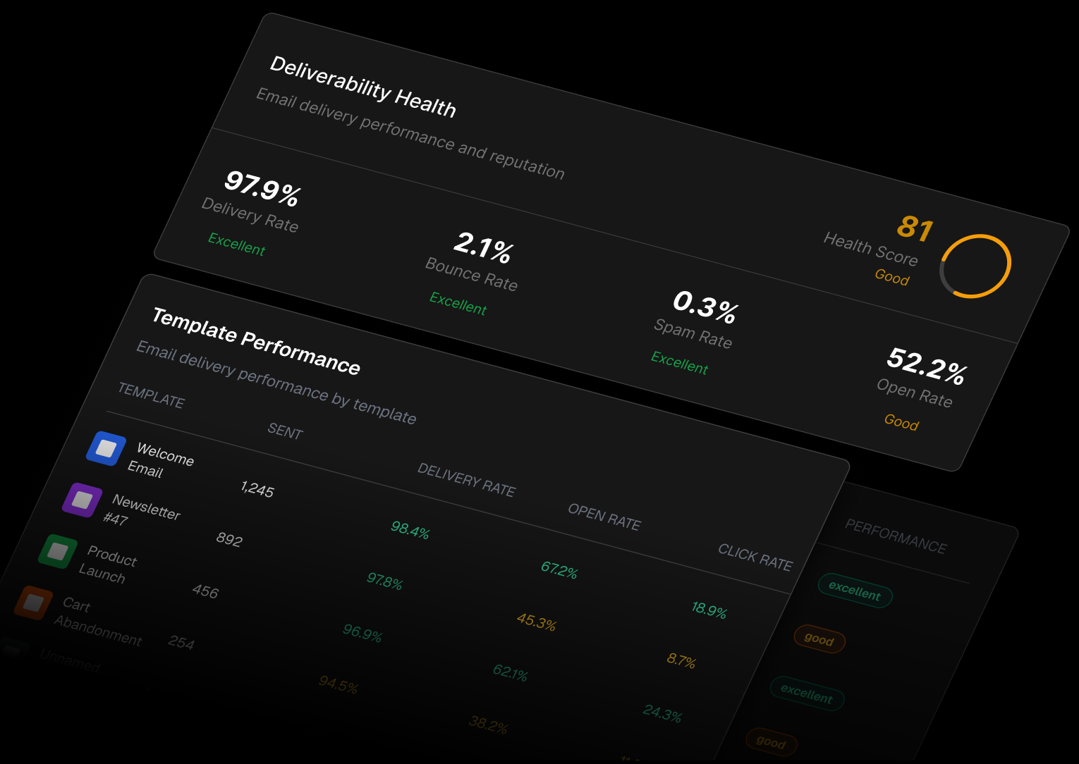
Task: Click the 456 sent count
Action: (x=205, y=591)
